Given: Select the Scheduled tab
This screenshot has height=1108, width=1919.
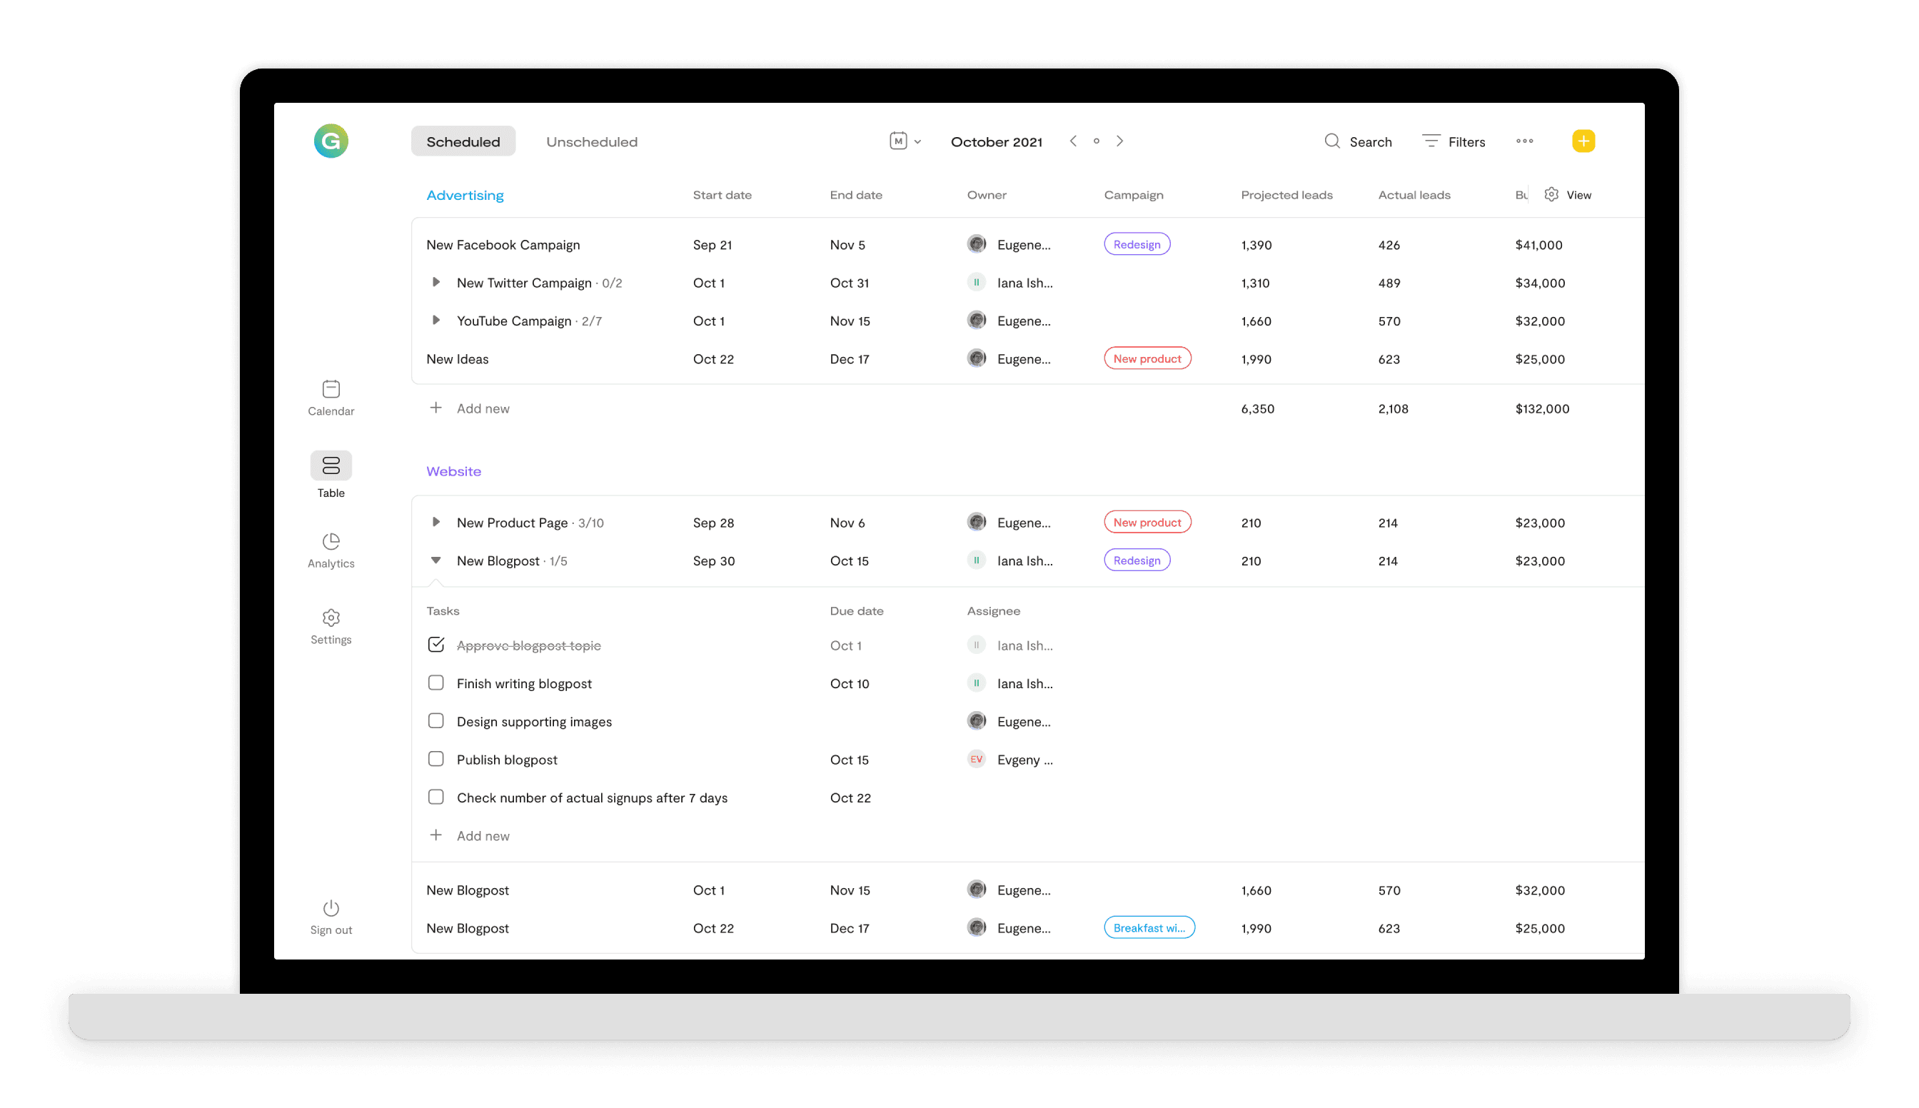Looking at the screenshot, I should point(463,141).
